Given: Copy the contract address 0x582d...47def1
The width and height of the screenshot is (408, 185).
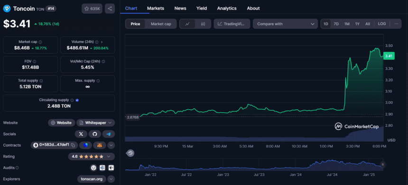Looking at the screenshot, I should 73,145.
